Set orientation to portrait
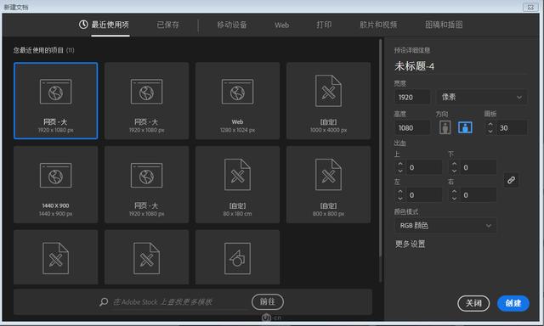544x326 pixels. (x=445, y=127)
